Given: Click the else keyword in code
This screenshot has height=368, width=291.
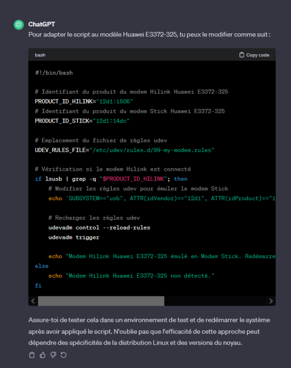Looking at the screenshot, I should [x=42, y=266].
